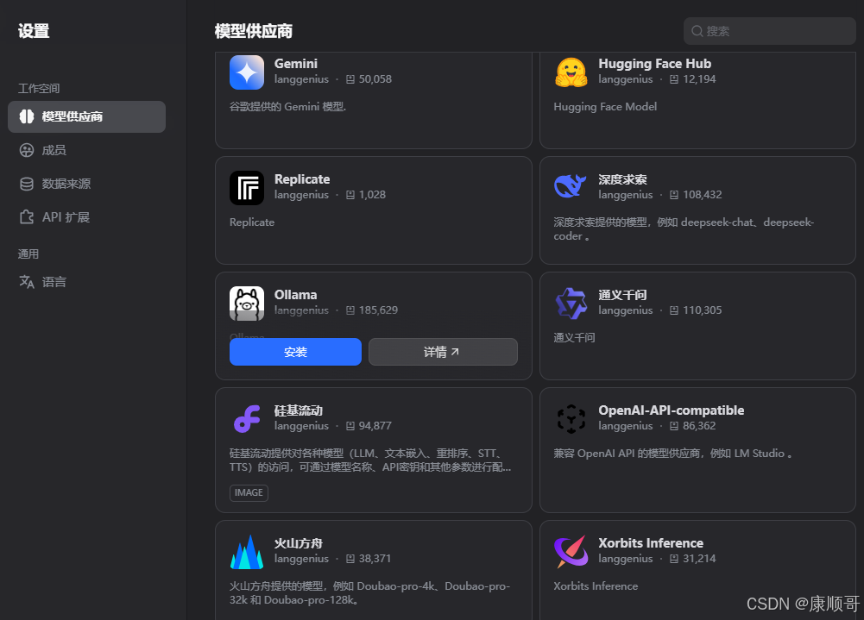Viewport: 864px width, 620px height.
Task: Click the Xorbits Inference logo
Action: coord(571,552)
